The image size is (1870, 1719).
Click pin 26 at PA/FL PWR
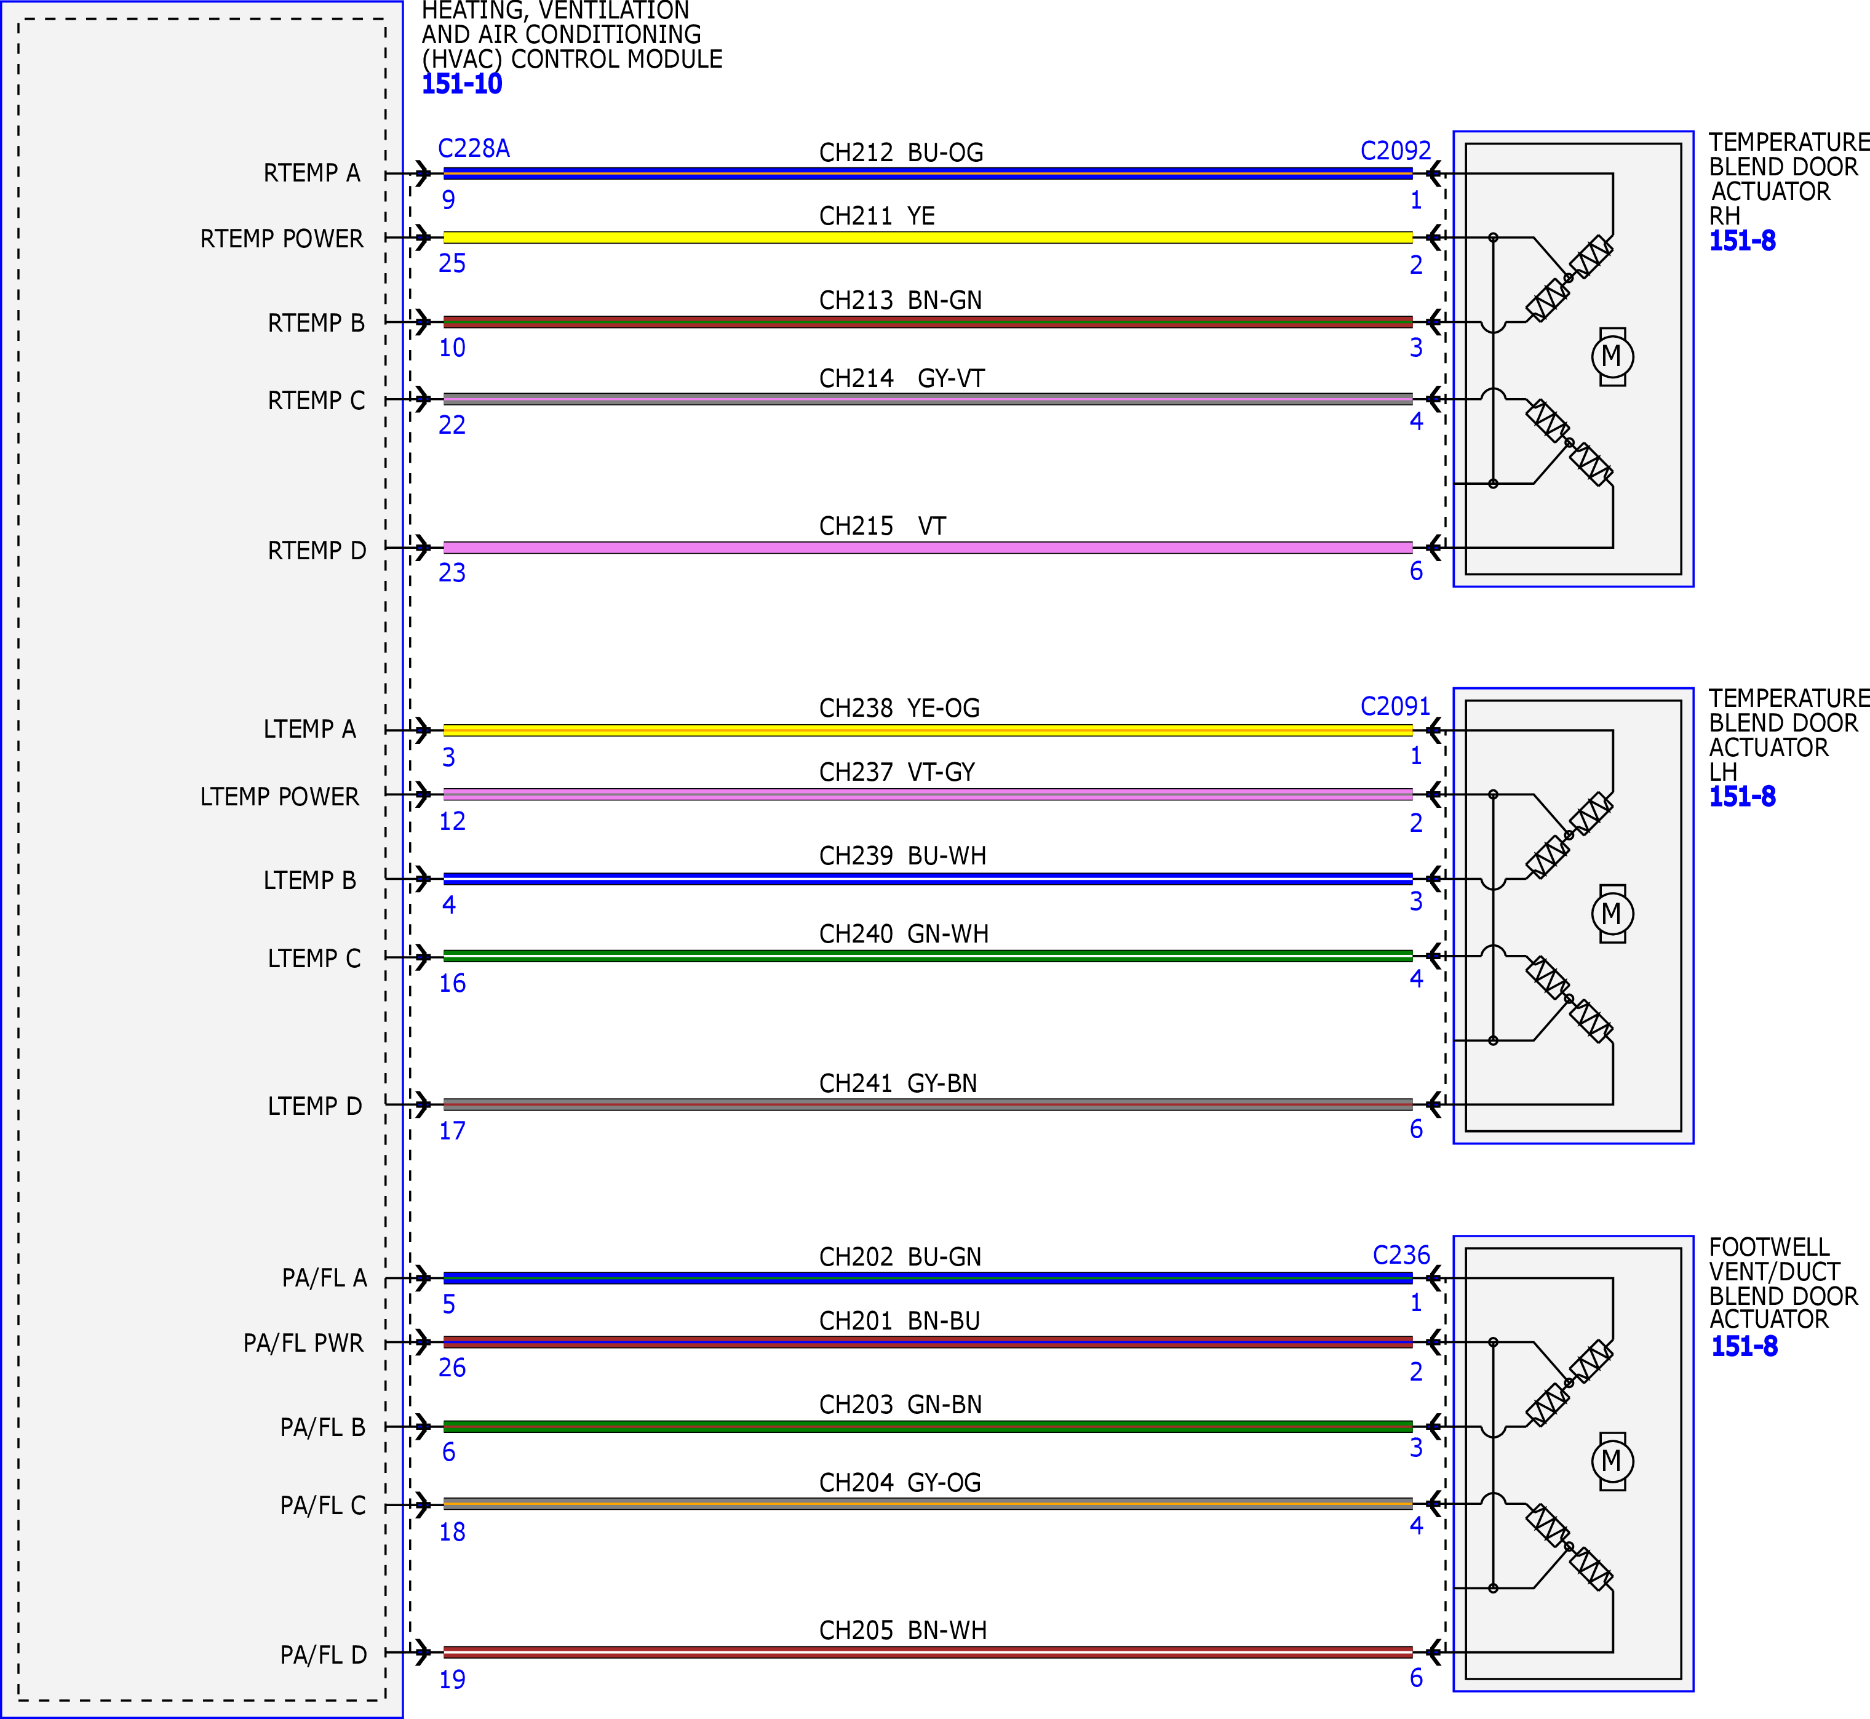pyautogui.click(x=452, y=1367)
